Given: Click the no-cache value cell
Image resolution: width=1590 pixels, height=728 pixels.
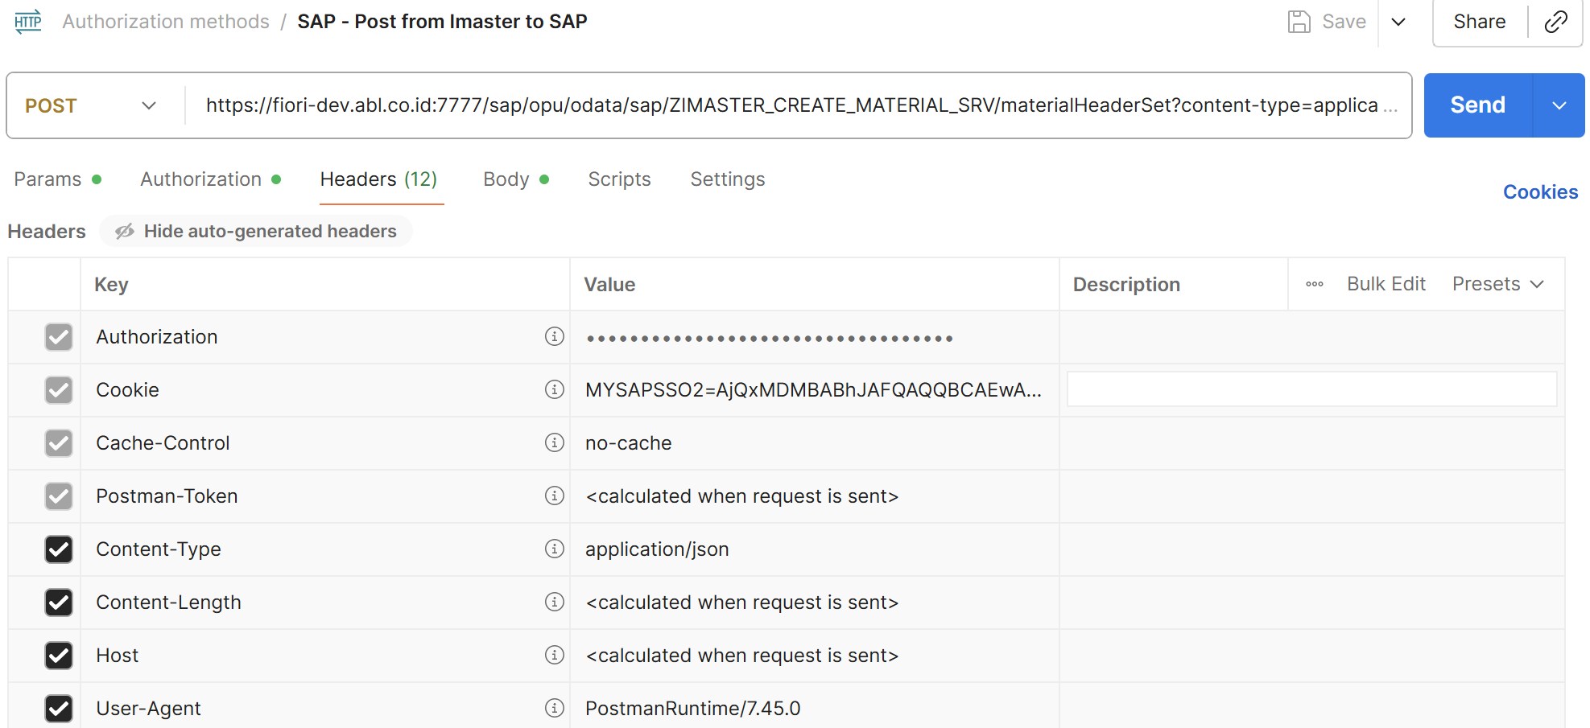Looking at the screenshot, I should point(815,443).
